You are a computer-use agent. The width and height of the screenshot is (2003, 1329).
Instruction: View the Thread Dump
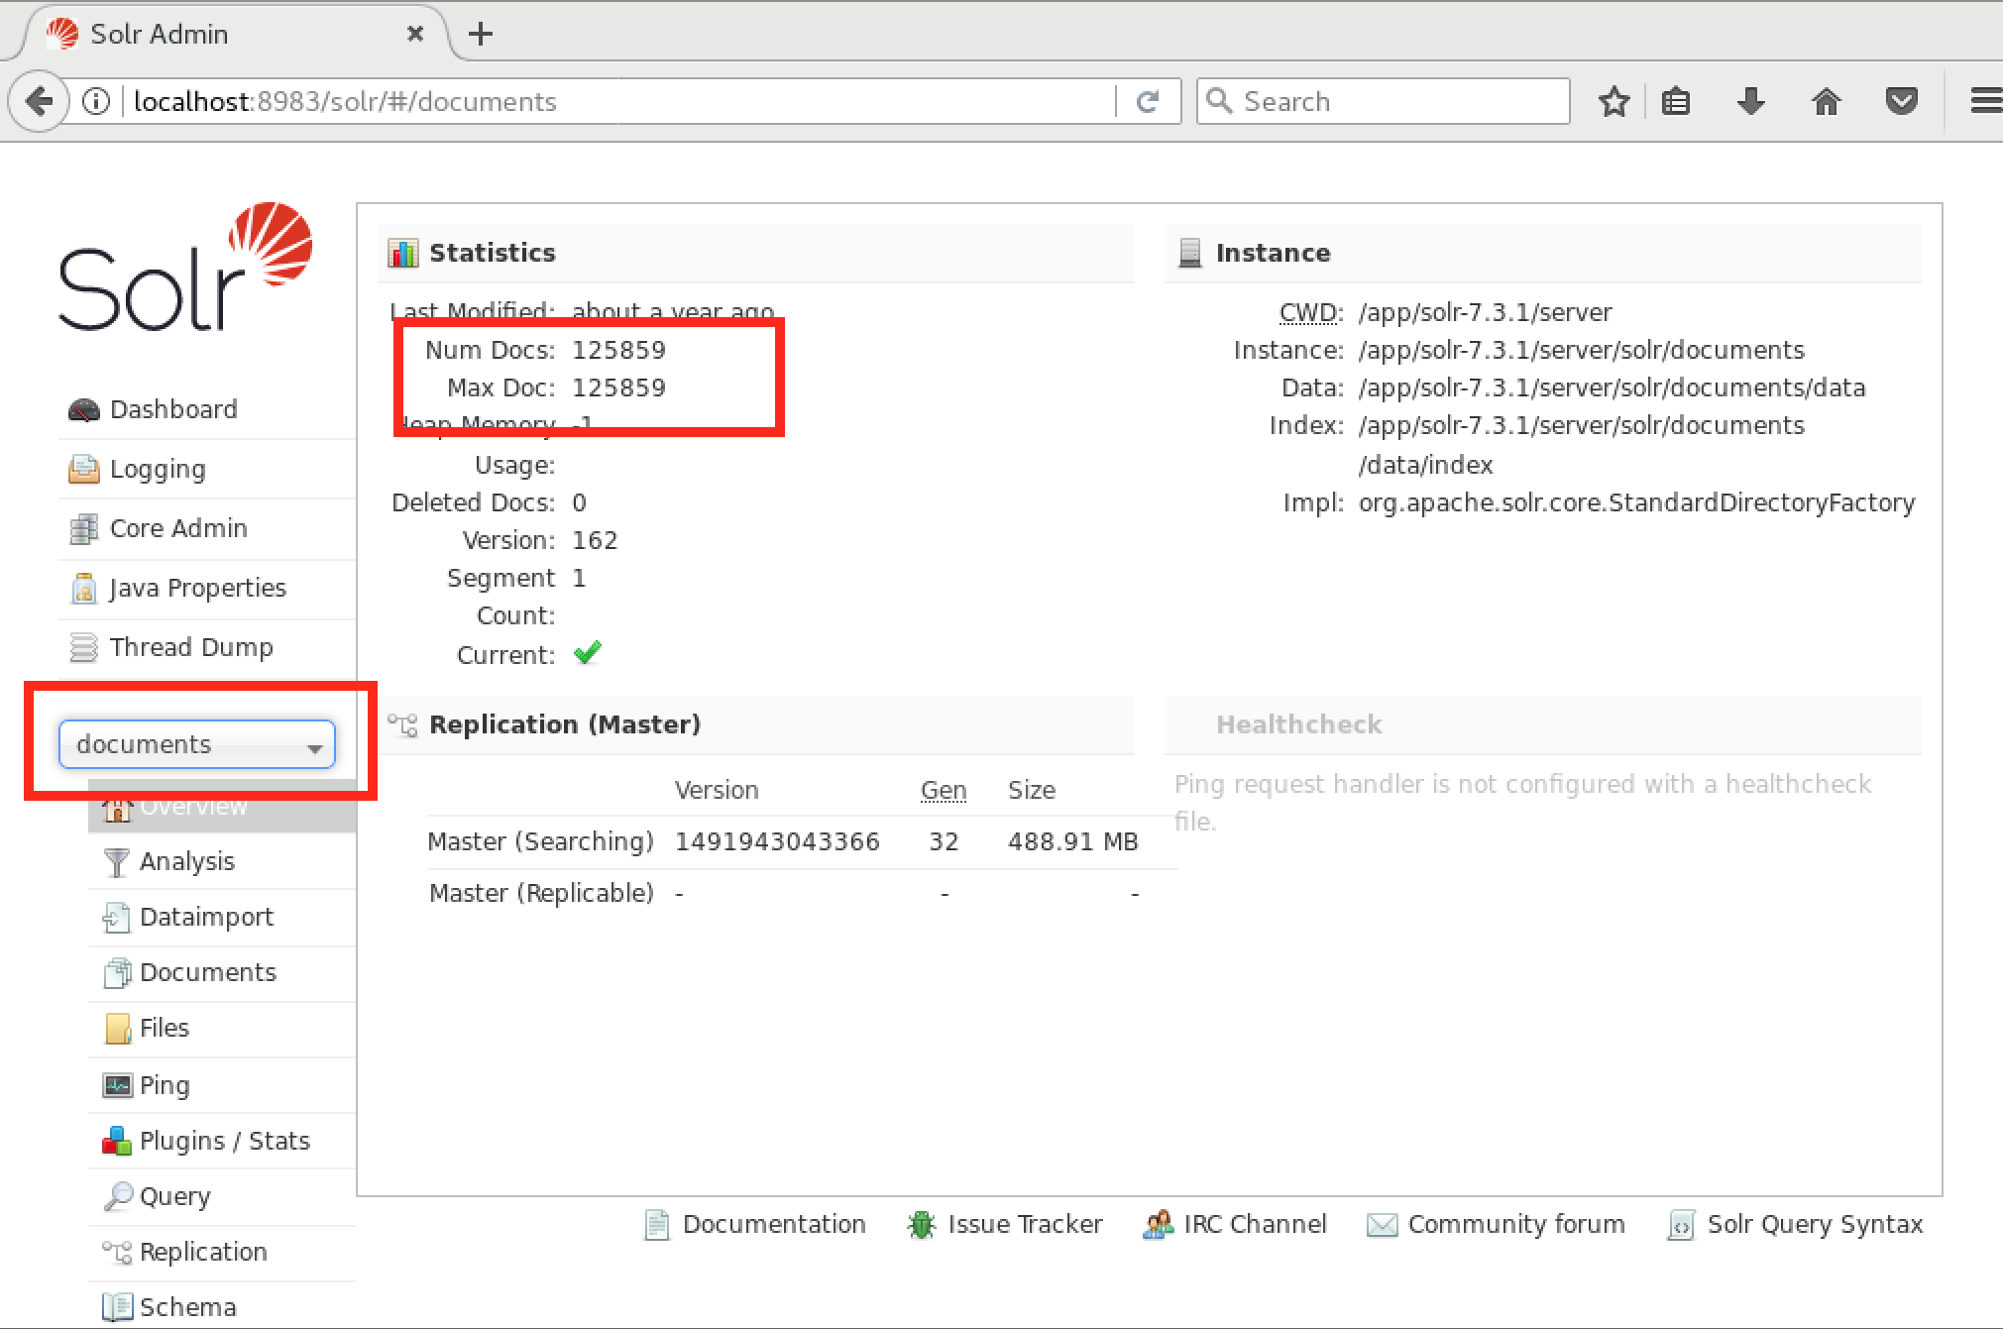[x=191, y=647]
